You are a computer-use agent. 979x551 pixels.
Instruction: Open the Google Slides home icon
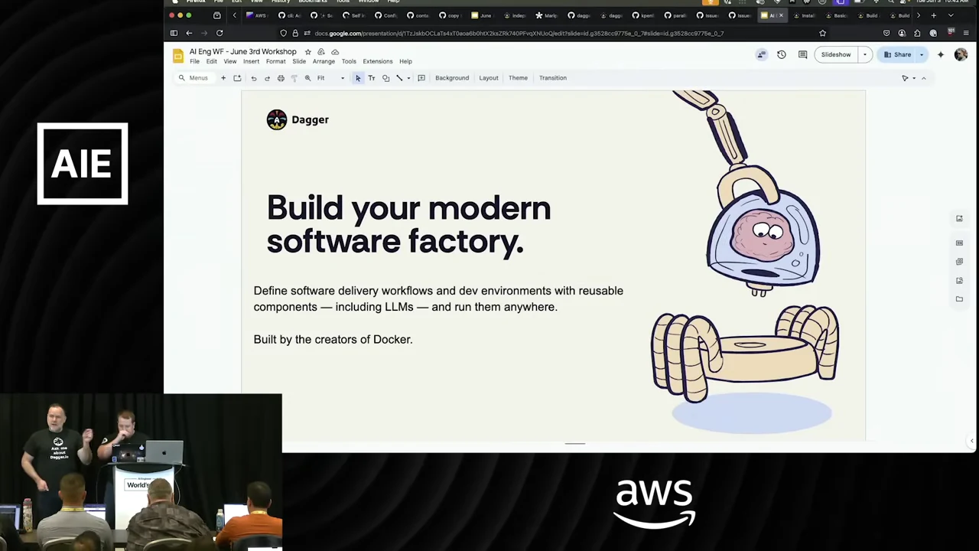pyautogui.click(x=178, y=56)
